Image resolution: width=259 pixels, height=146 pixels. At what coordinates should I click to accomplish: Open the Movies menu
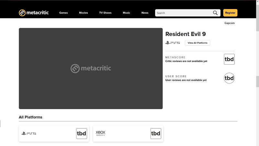pyautogui.click(x=84, y=13)
